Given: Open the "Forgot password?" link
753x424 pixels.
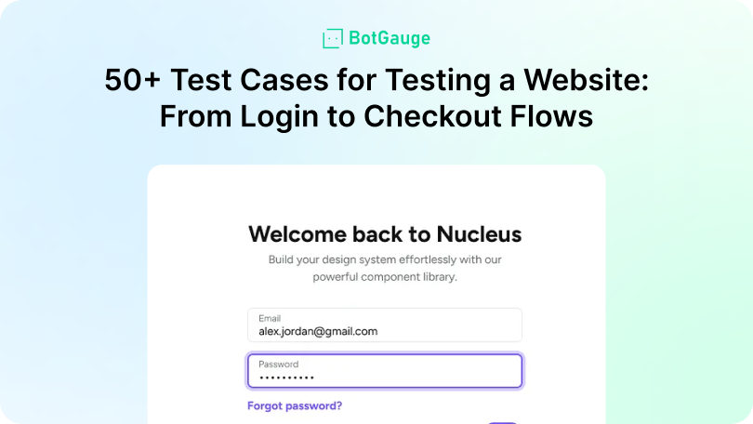Looking at the screenshot, I should [x=295, y=405].
